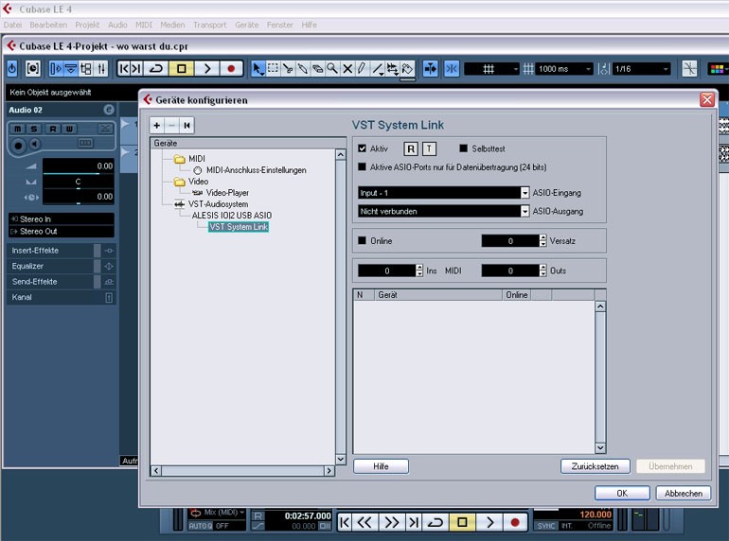Select the Object Selection arrow tool

(258, 69)
